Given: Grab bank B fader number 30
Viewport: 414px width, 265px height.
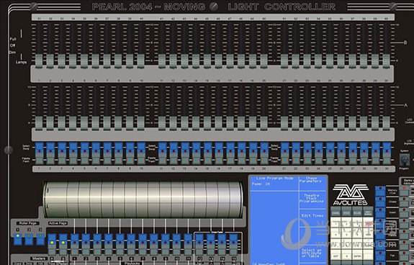Looking at the screenshot, I should point(387,61).
